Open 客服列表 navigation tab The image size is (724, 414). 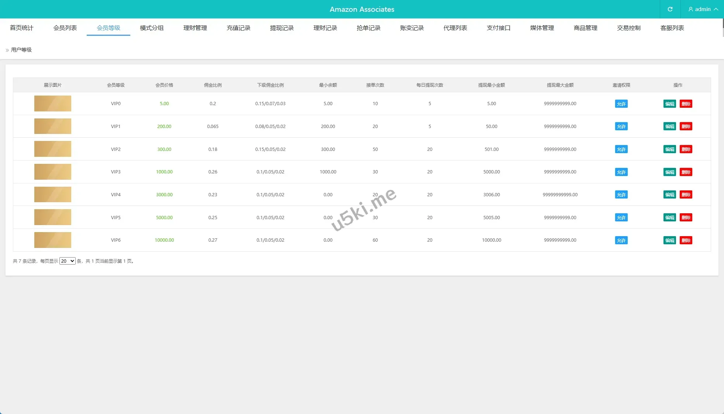pyautogui.click(x=672, y=28)
